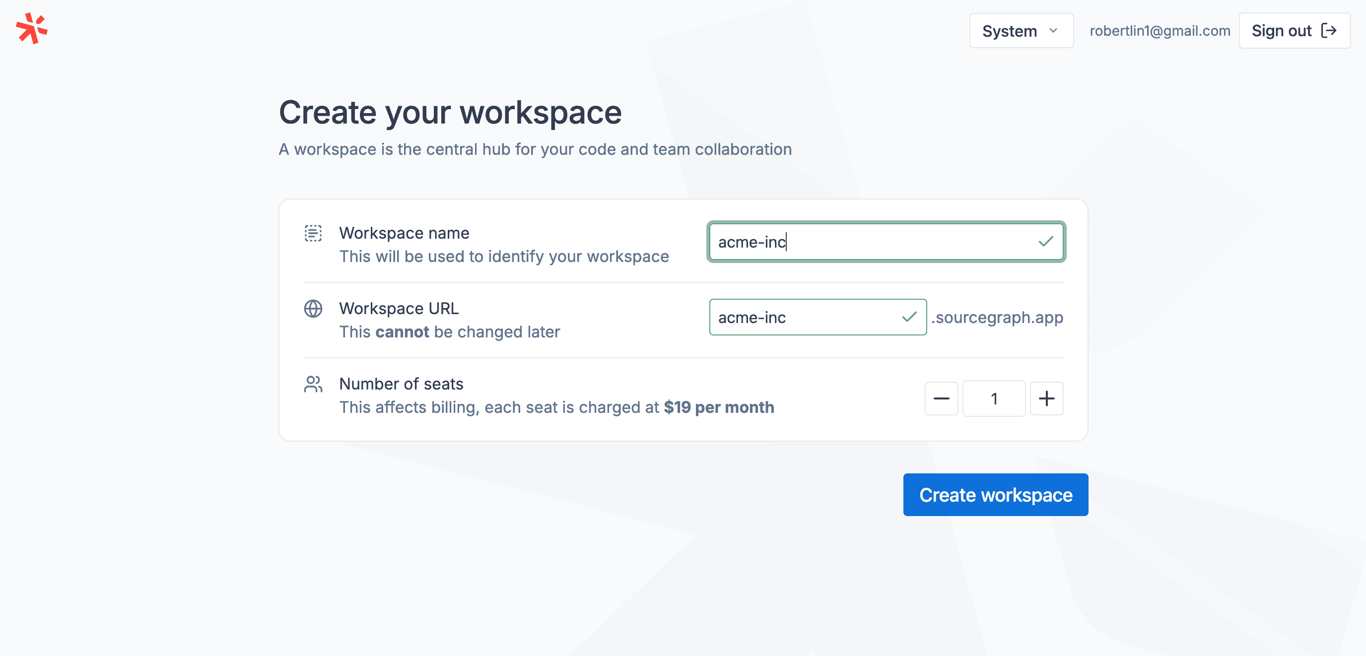The height and width of the screenshot is (656, 1366).
Task: Click the checkmark inside Workspace URL field
Action: pyautogui.click(x=909, y=317)
